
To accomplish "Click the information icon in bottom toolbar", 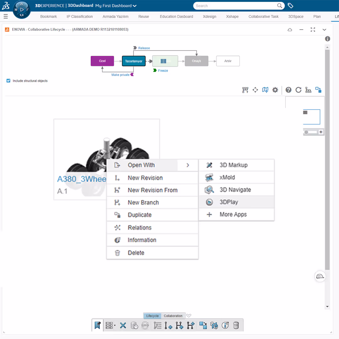I will point(225,326).
